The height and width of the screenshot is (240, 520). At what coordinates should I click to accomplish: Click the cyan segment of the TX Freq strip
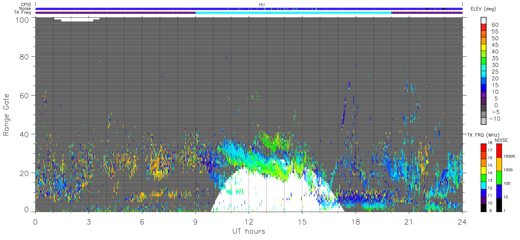293,13
